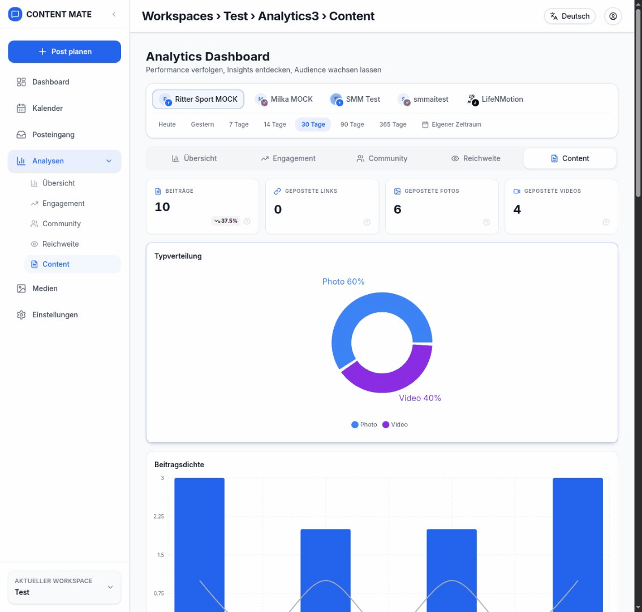The image size is (642, 612).
Task: Switch to the Reichweite tab
Action: 476,158
